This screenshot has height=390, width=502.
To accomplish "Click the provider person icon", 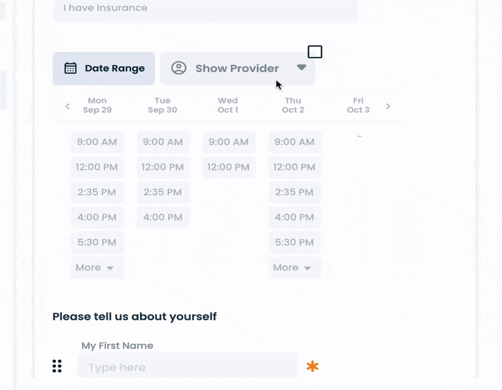I will click(179, 68).
